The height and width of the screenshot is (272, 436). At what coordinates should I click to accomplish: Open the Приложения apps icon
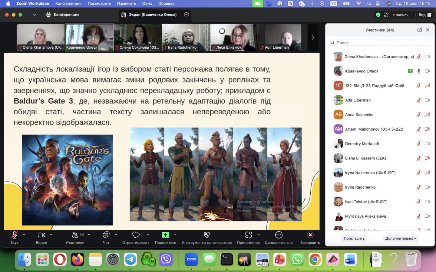tap(248, 235)
